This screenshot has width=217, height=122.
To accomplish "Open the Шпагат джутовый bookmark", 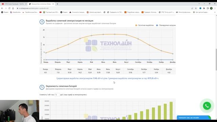I will point(94,12).
